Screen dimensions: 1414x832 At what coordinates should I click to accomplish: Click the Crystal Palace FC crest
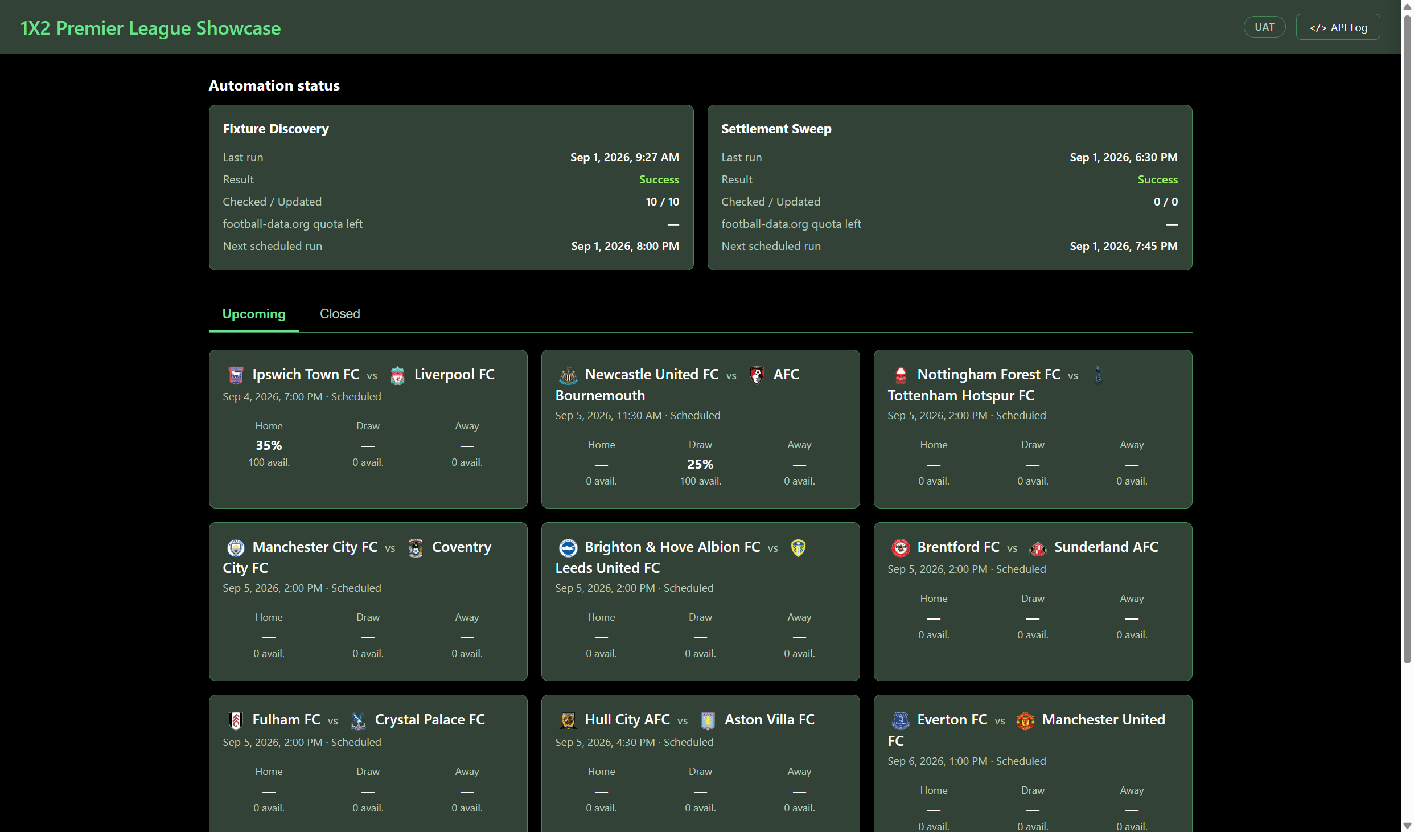click(x=358, y=720)
